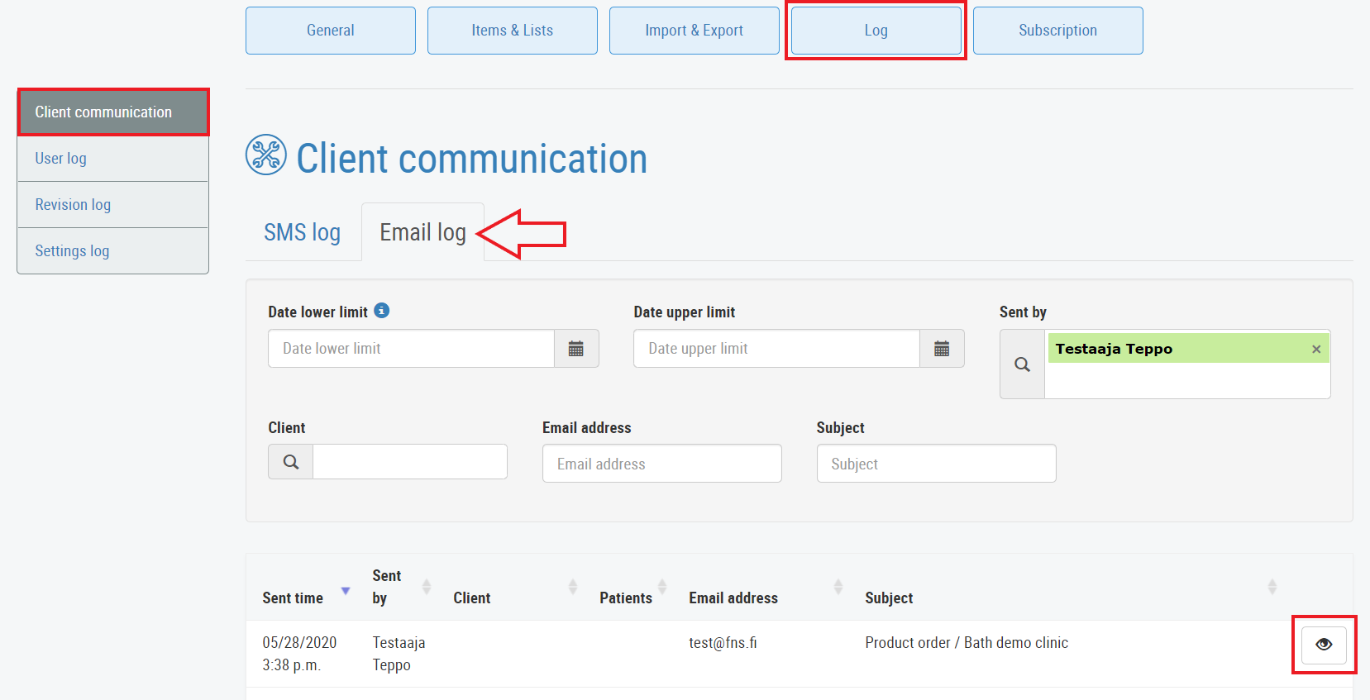Go to the Subscription section
Image resolution: width=1370 pixels, height=700 pixels.
[1057, 31]
